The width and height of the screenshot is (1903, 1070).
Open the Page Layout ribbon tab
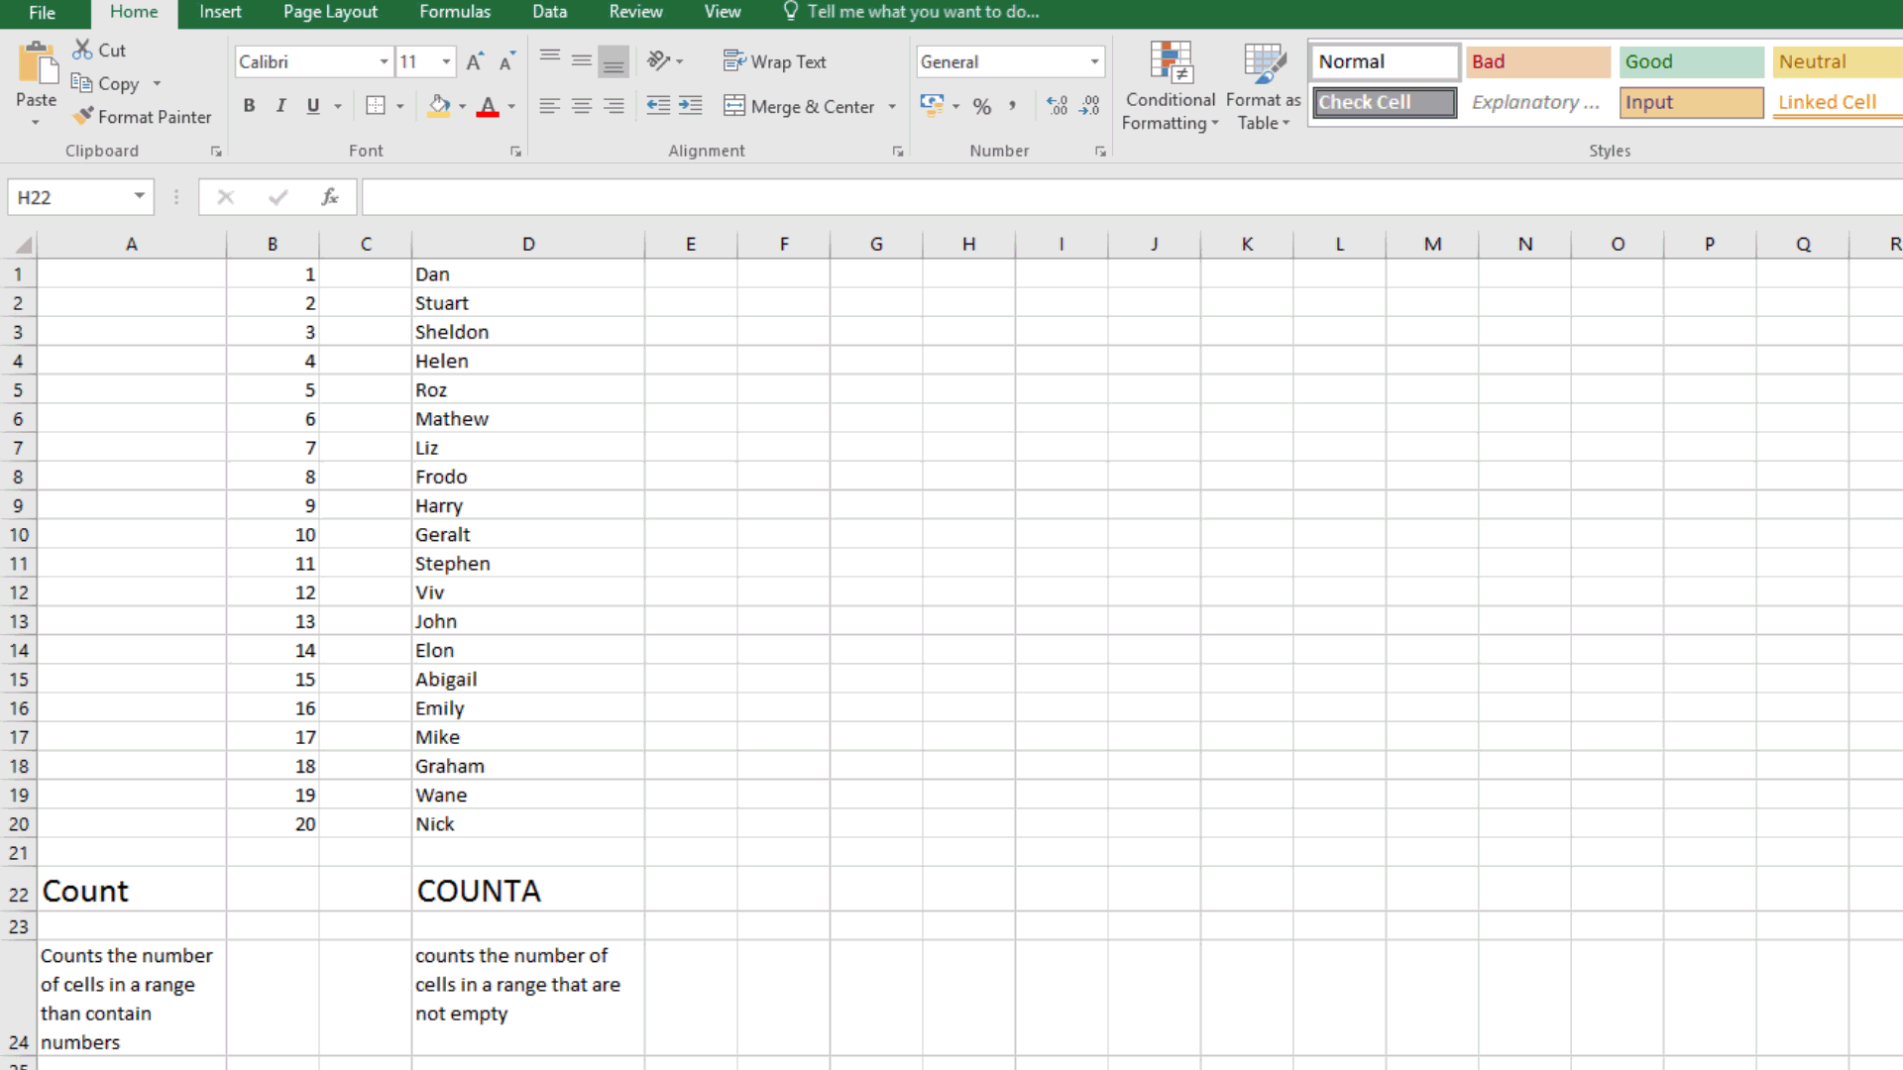pos(330,12)
